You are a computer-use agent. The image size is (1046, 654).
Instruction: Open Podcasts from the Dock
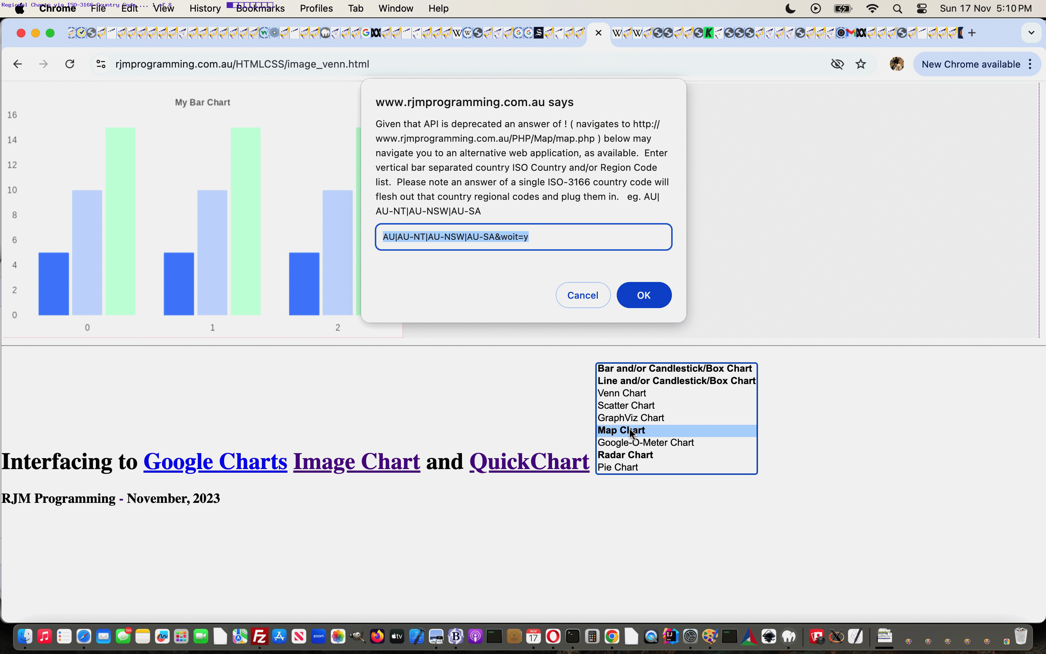pos(475,636)
